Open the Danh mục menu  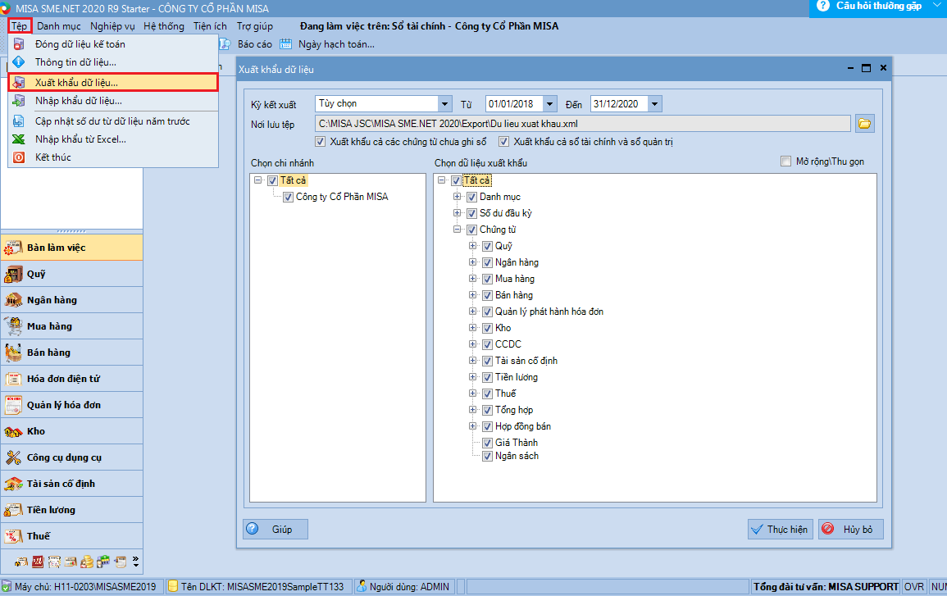point(58,26)
